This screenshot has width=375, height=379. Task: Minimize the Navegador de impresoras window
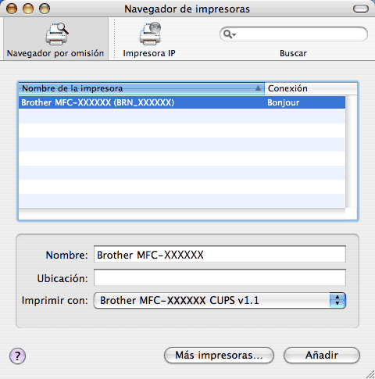click(28, 9)
